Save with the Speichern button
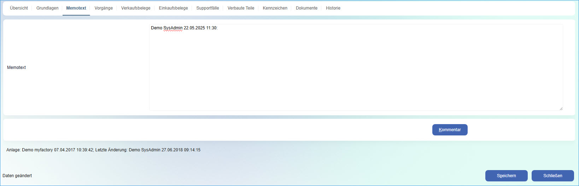The image size is (579, 186). [506, 176]
